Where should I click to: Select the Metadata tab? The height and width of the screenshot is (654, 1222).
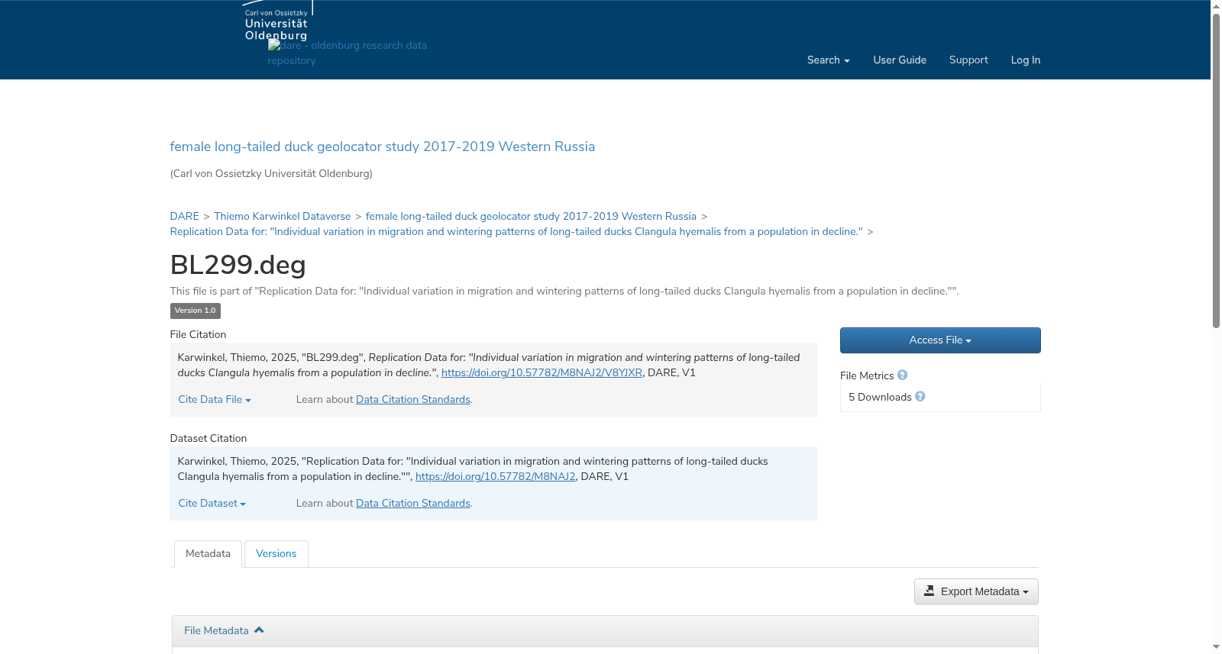[x=208, y=554]
